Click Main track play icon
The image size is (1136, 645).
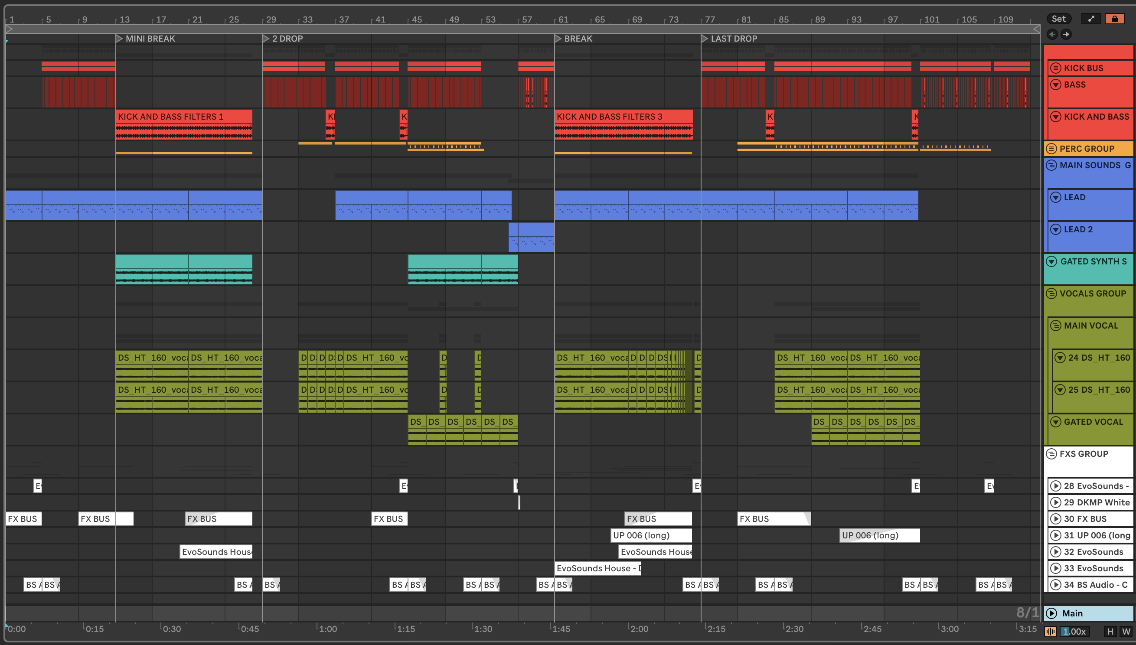click(x=1051, y=613)
